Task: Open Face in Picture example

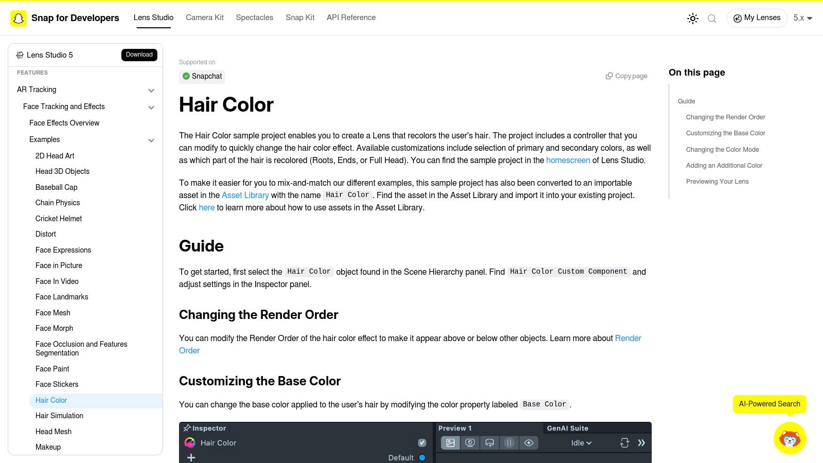Action: tap(59, 265)
